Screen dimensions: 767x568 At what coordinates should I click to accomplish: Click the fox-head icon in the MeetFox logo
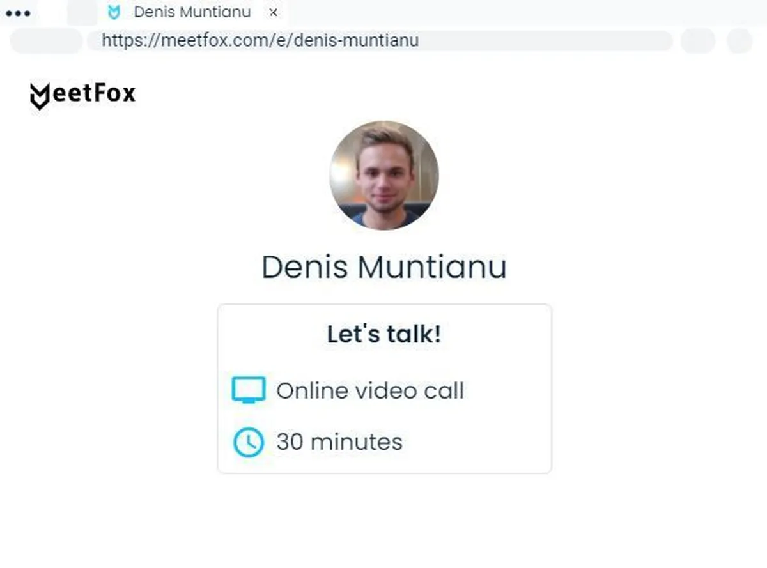[x=39, y=96]
